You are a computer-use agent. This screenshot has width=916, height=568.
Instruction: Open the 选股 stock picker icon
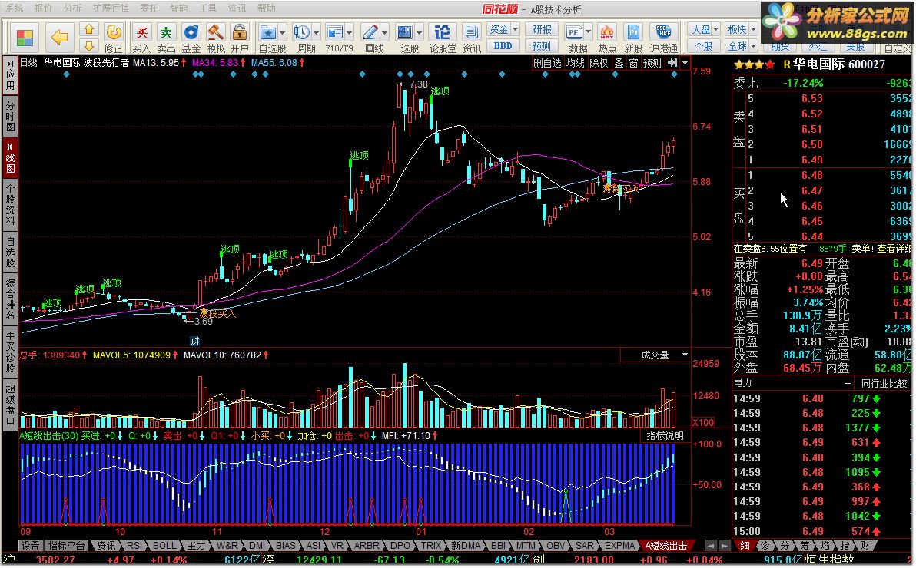pyautogui.click(x=406, y=38)
